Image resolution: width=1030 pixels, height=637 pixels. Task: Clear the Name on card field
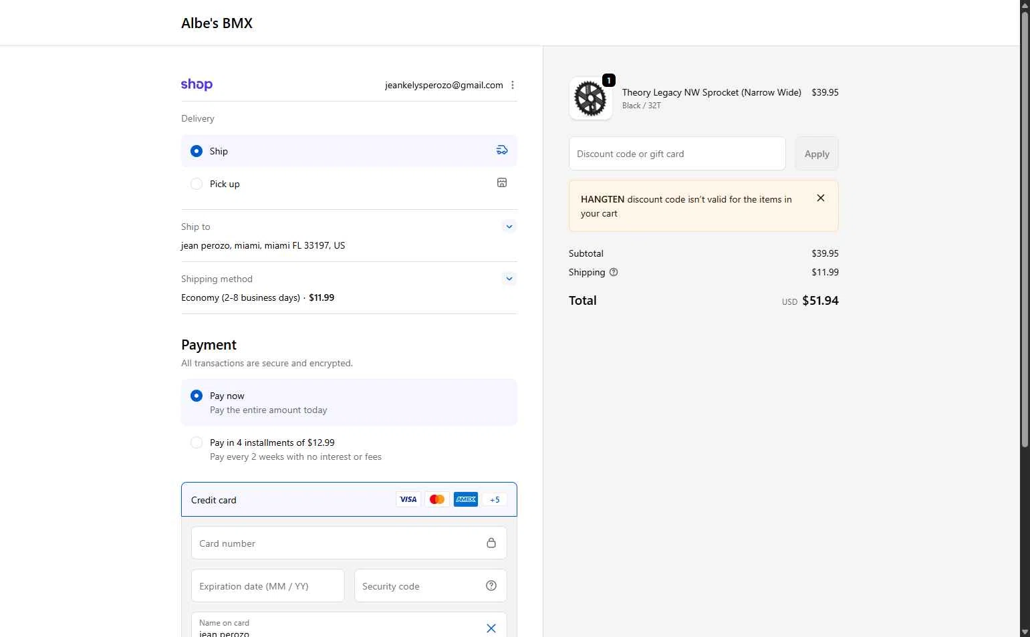(491, 628)
